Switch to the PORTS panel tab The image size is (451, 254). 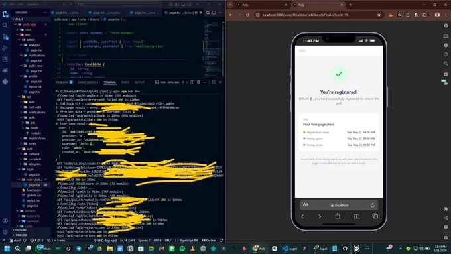click(125, 82)
